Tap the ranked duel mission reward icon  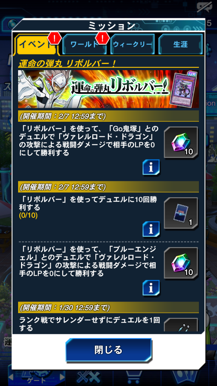(x=181, y=325)
